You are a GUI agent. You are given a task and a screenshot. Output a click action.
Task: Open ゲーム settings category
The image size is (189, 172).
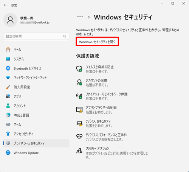36,125
